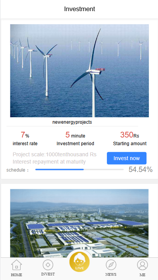Click the 54.54% schedule percentage
Viewport: 158px width, 280px height.
(140, 170)
